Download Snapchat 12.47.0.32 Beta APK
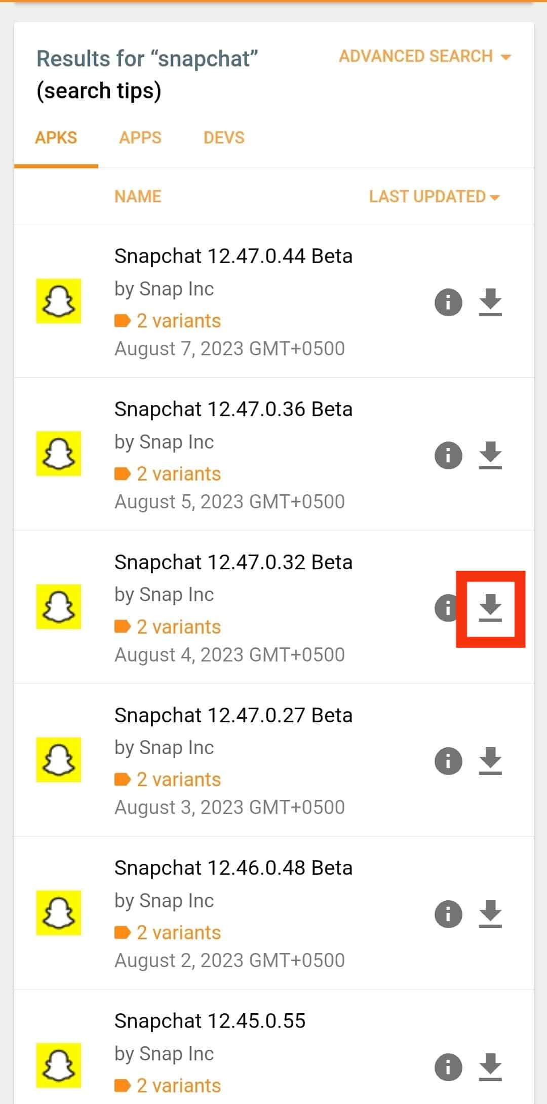Viewport: 547px width, 1104px height. coord(490,608)
